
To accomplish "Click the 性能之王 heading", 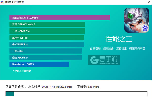I will click(x=119, y=39).
